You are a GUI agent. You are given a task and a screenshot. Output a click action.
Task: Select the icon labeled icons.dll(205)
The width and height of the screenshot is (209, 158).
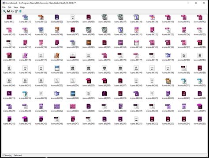89,81
